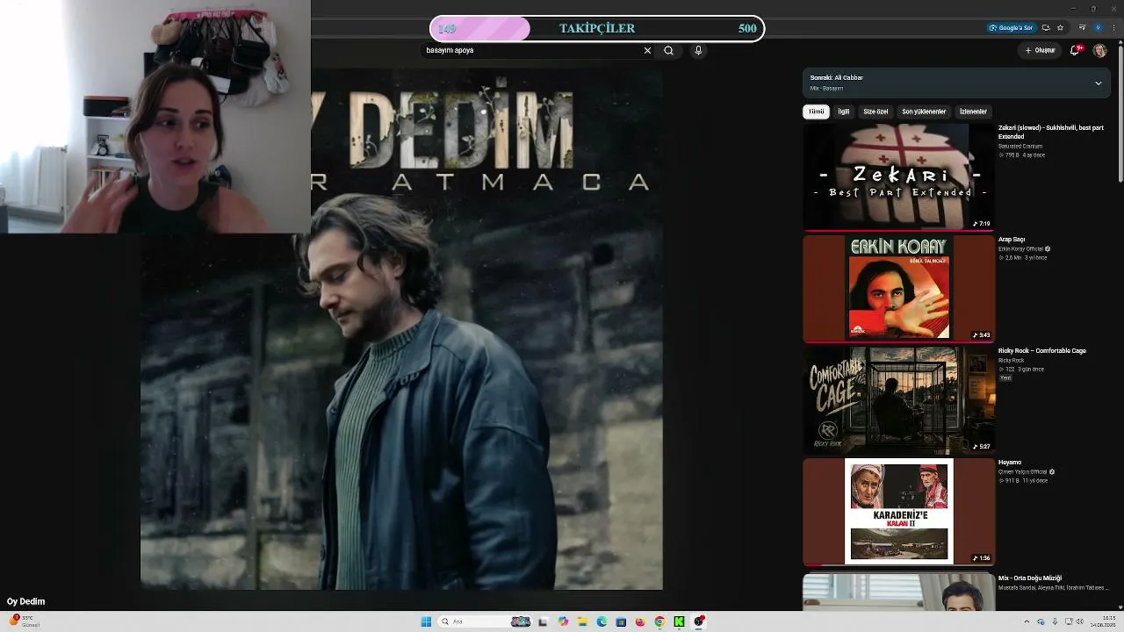Open the Comfortable Cage video thumbnail
Screen dimensions: 1124x632
coord(898,399)
